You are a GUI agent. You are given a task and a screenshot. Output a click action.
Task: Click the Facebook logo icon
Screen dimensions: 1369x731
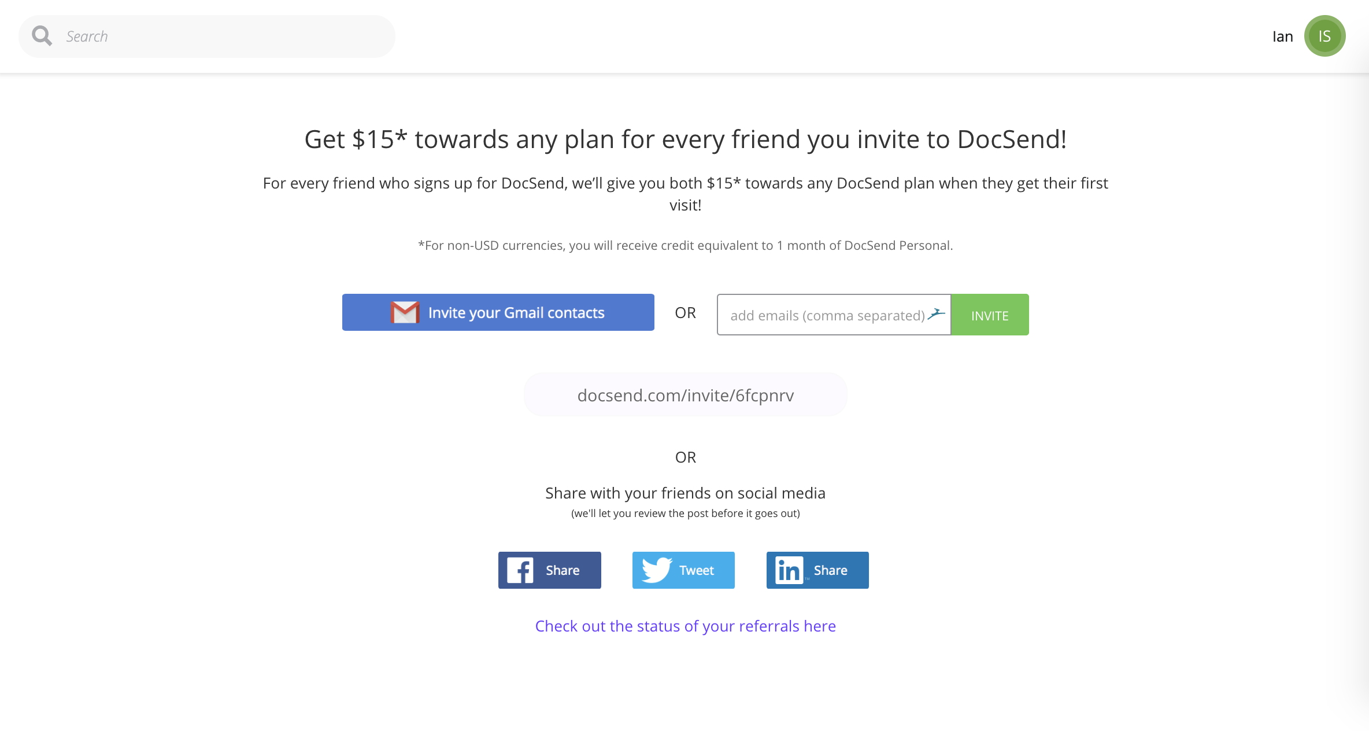(520, 570)
